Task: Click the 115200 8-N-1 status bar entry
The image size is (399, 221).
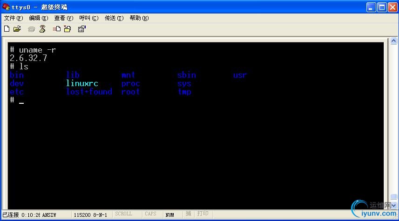Action: 90,215
